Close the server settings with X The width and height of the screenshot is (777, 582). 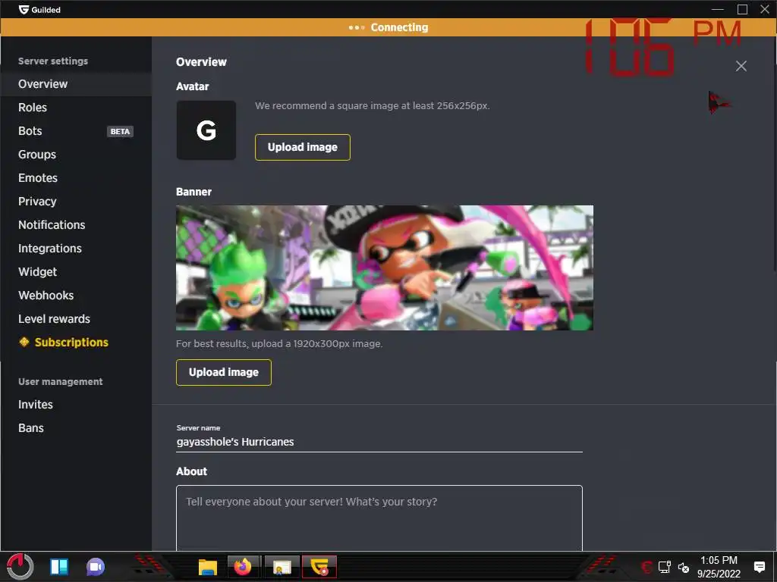point(741,66)
